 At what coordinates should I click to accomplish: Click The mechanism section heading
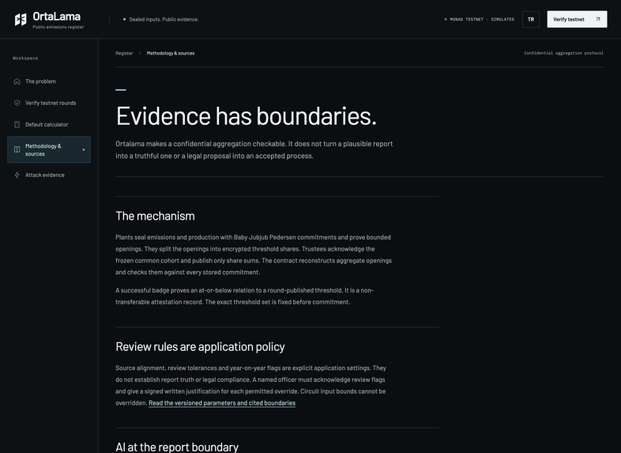pos(155,216)
